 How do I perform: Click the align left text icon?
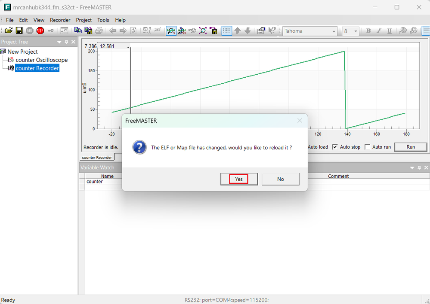tap(426, 31)
